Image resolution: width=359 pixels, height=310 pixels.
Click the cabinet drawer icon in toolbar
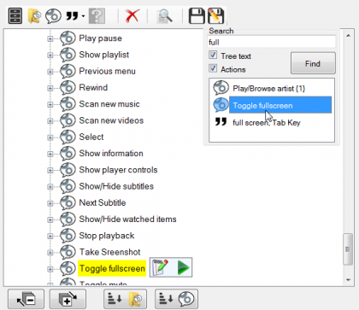pos(15,15)
